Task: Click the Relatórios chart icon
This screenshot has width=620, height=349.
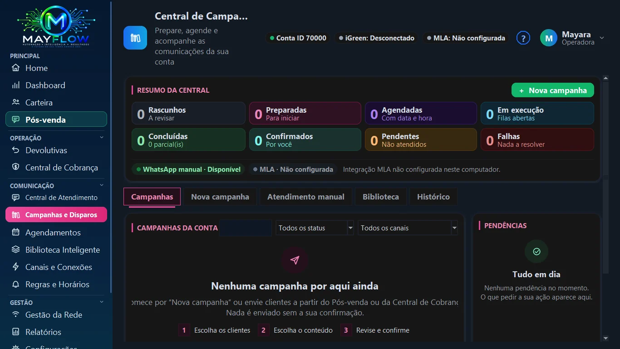Action: [x=16, y=332]
